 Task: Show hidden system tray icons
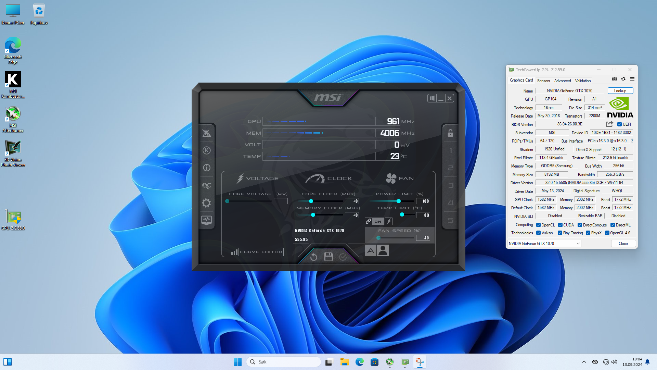point(584,362)
